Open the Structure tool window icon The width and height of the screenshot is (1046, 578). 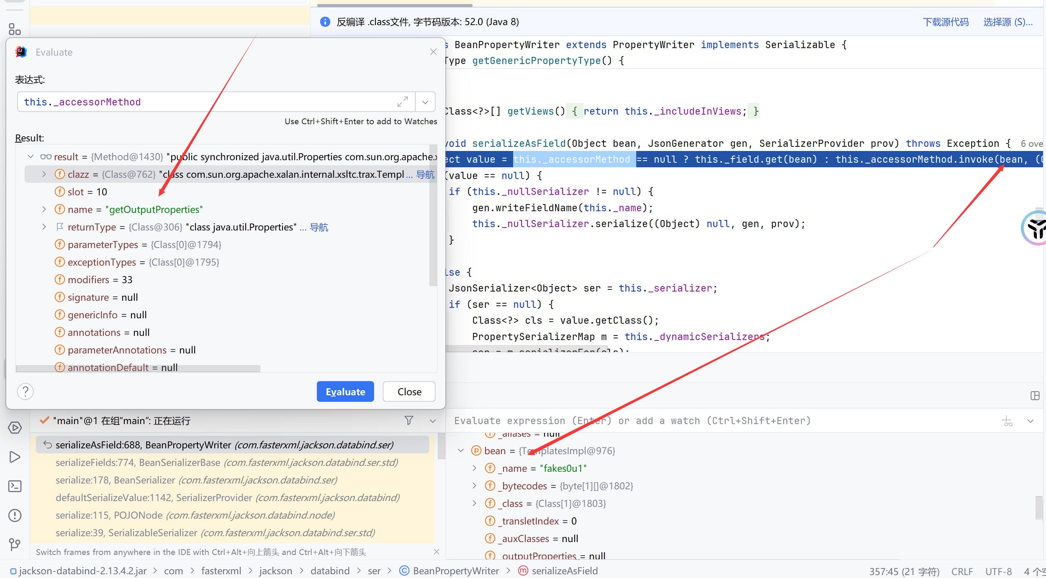(x=15, y=29)
